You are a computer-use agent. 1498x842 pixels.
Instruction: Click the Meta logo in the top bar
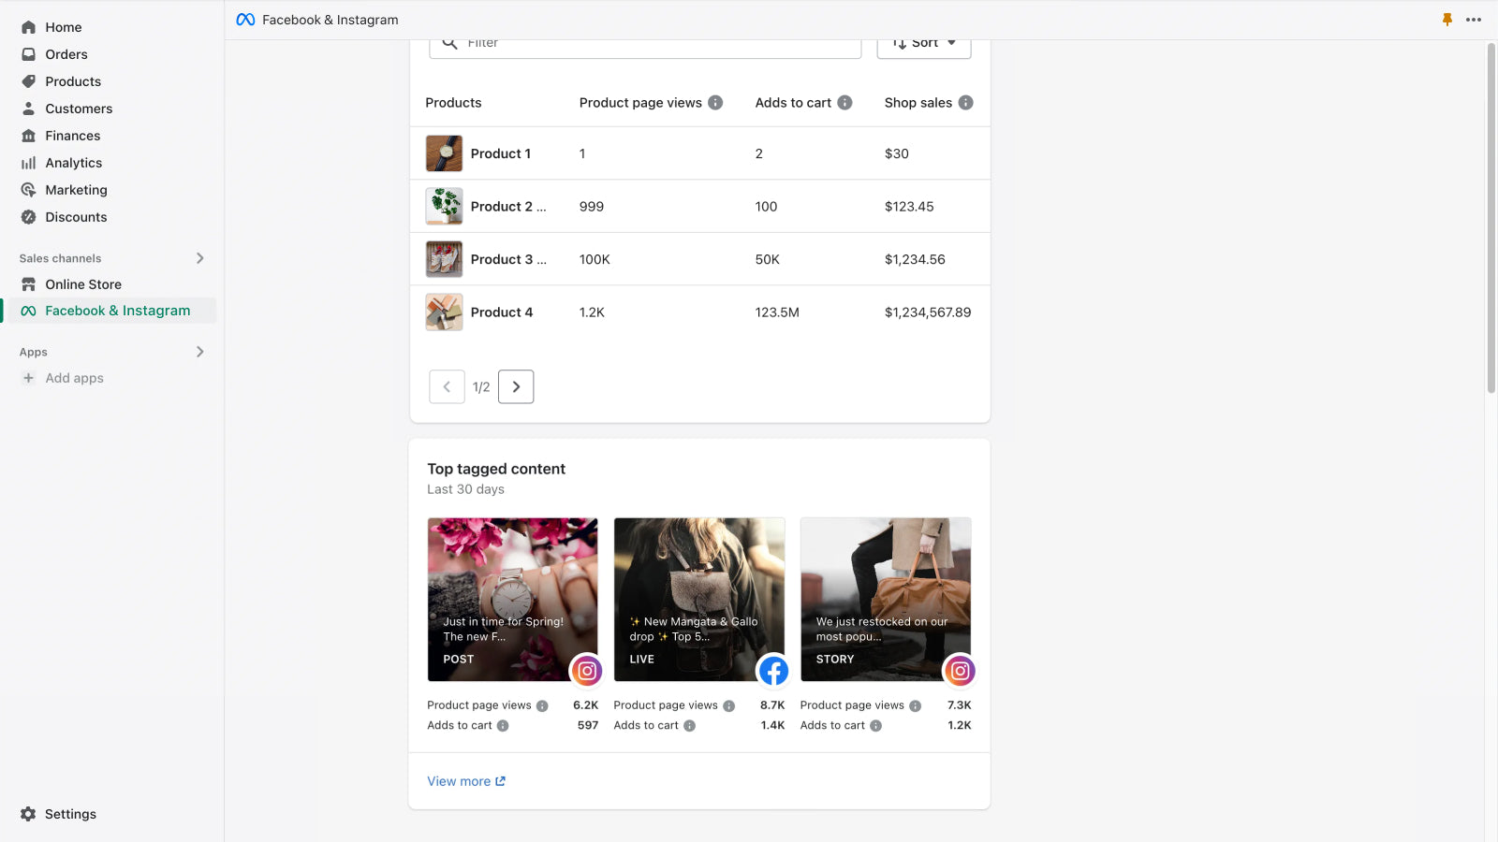pos(245,19)
